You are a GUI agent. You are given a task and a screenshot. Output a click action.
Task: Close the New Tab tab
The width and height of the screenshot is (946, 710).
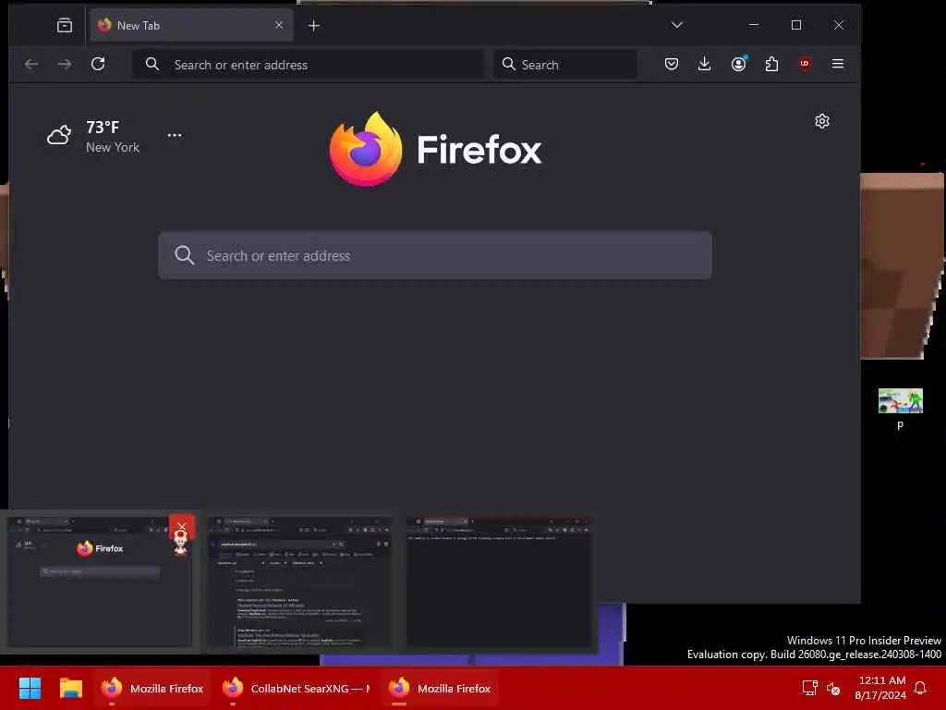[x=279, y=25]
